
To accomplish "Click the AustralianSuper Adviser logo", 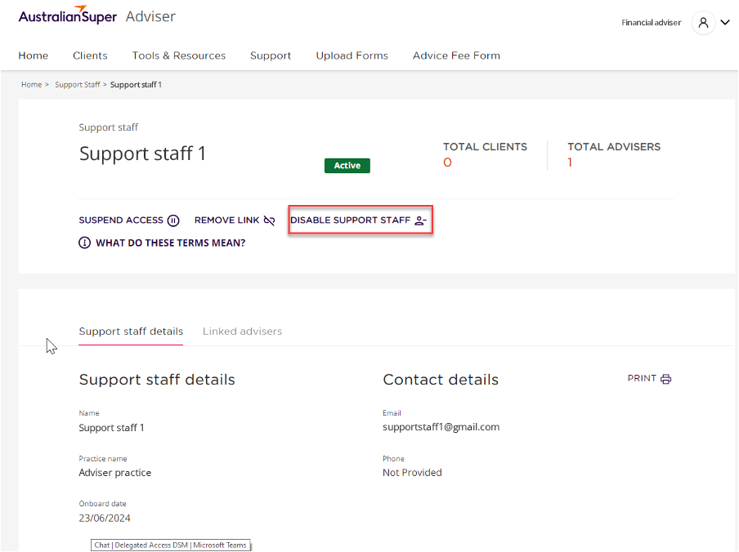I will (x=96, y=16).
